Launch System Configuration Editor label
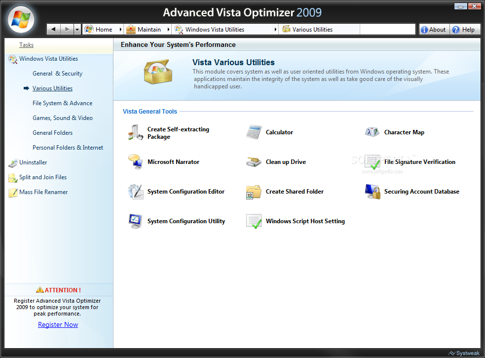 pyautogui.click(x=186, y=192)
